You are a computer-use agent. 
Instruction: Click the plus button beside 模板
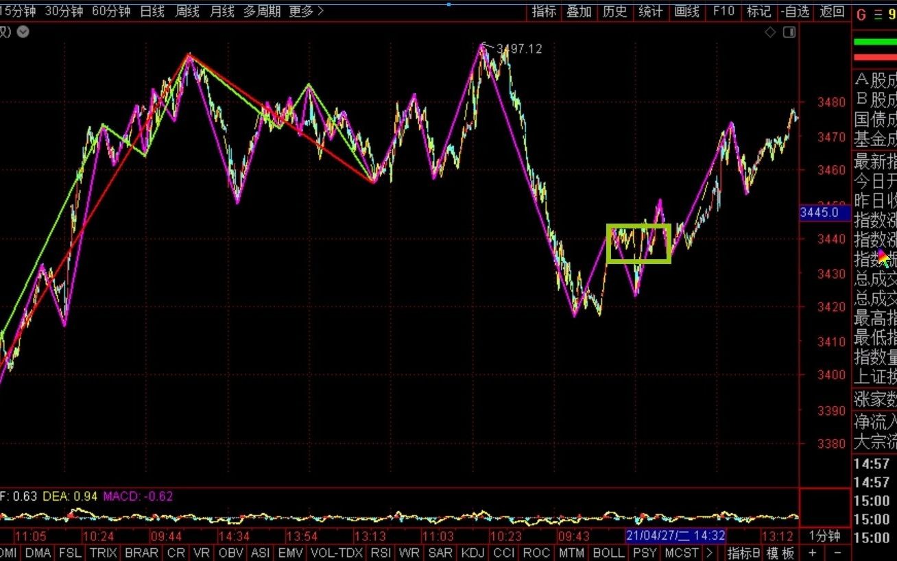coord(812,553)
